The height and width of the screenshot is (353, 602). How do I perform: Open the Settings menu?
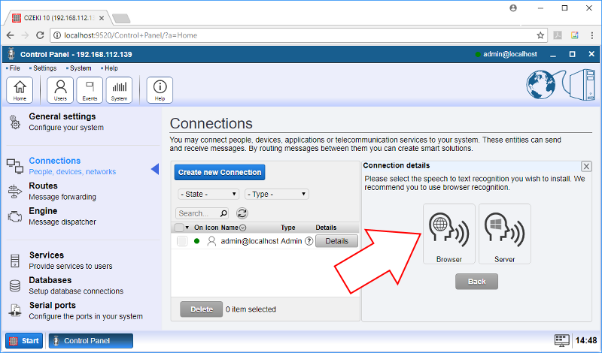[44, 68]
